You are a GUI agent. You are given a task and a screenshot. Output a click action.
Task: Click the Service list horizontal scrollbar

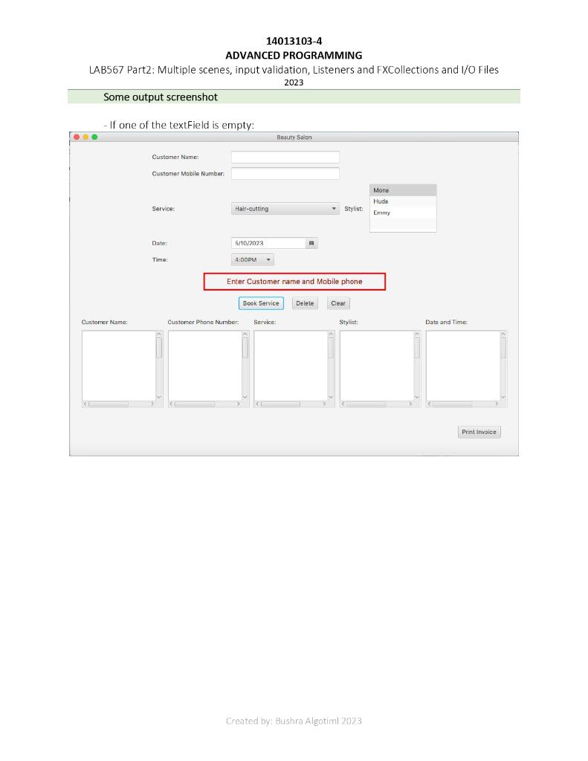pyautogui.click(x=291, y=404)
